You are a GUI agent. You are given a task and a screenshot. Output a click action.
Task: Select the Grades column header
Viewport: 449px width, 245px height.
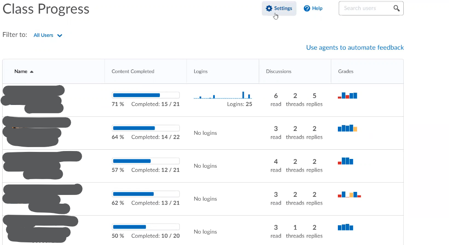coord(346,71)
